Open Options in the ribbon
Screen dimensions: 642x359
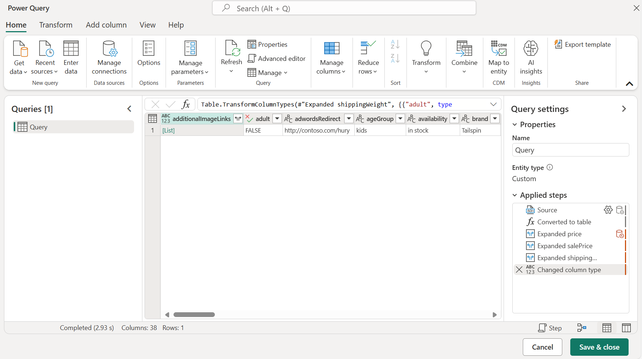149,54
